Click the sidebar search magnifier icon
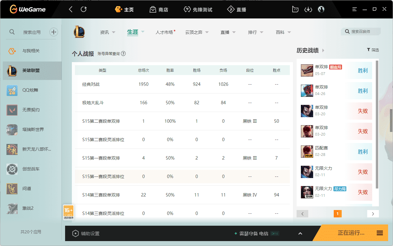The height and width of the screenshot is (246, 393). [12, 32]
